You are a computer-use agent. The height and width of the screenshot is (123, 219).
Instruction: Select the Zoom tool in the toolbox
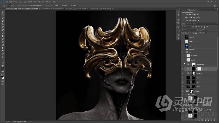2,69
